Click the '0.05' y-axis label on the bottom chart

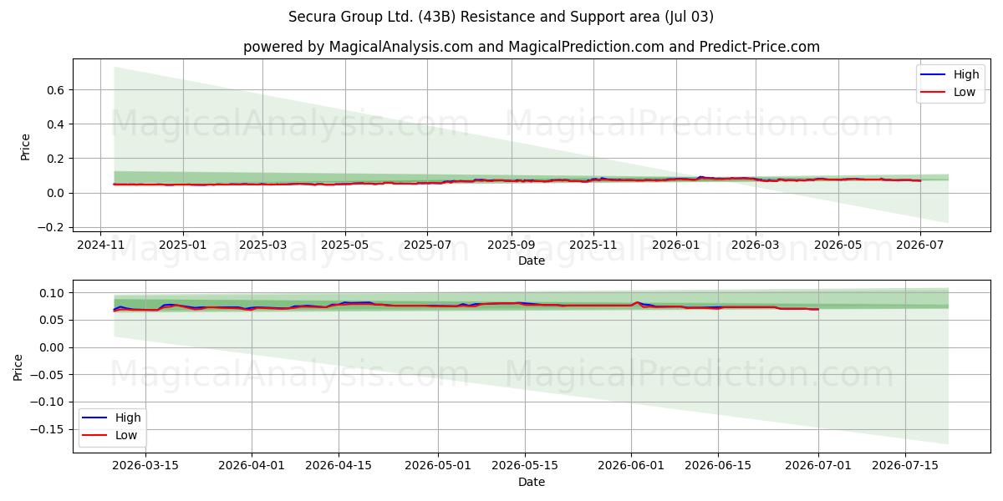point(53,320)
